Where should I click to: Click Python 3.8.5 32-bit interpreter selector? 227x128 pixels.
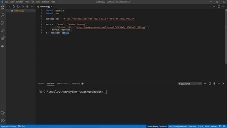click(9, 126)
